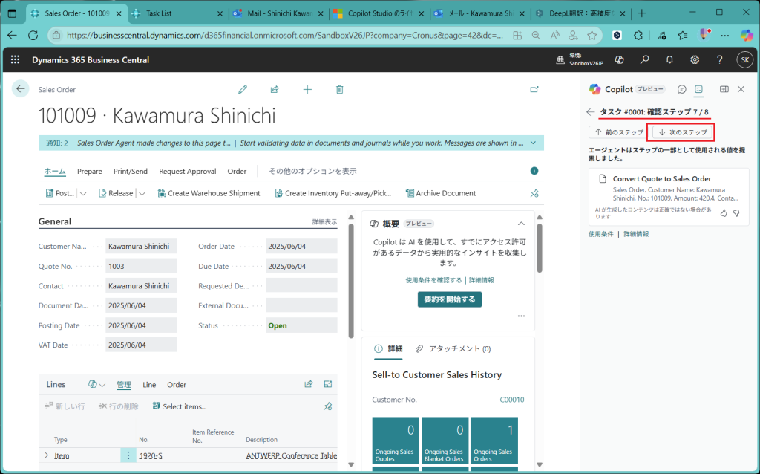Open the summary card ellipsis menu
Image resolution: width=760 pixels, height=474 pixels.
click(521, 316)
